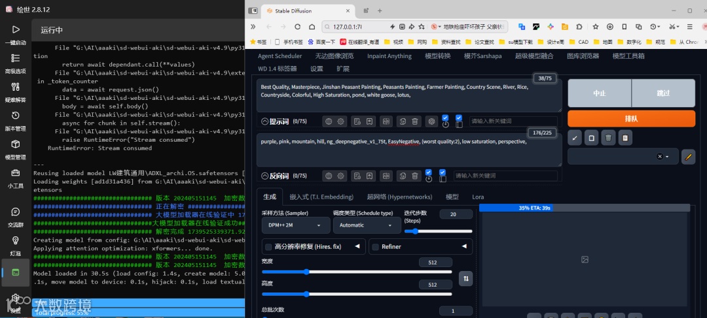Toggle the first blue checkbox in 提示词 row

click(x=445, y=118)
